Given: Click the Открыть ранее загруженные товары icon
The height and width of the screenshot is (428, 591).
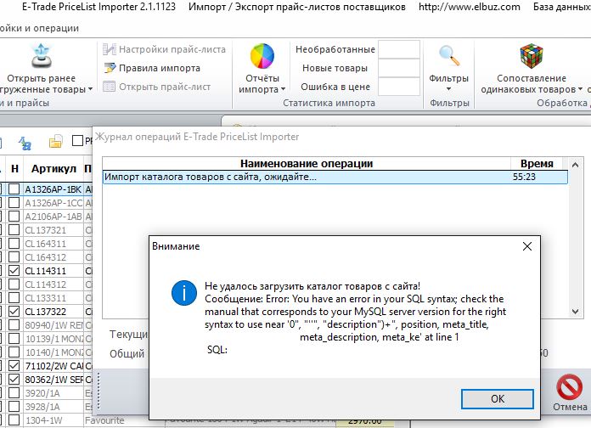Looking at the screenshot, I should pos(42,56).
